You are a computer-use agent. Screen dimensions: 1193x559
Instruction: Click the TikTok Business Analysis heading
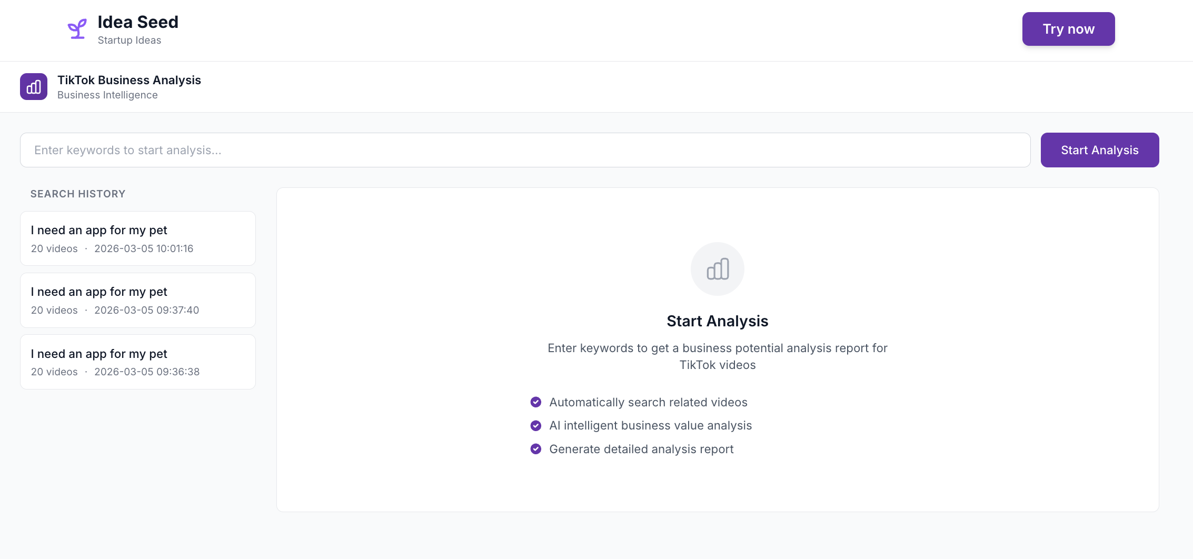click(x=129, y=80)
